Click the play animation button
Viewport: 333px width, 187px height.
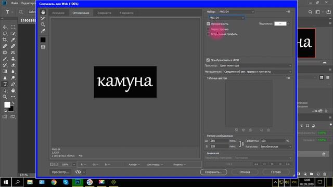pyautogui.click(x=272, y=164)
